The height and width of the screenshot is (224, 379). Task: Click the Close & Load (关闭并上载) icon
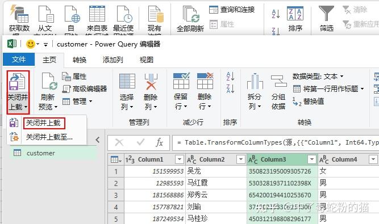click(x=16, y=82)
